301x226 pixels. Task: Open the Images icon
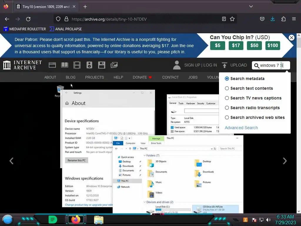point(114,65)
